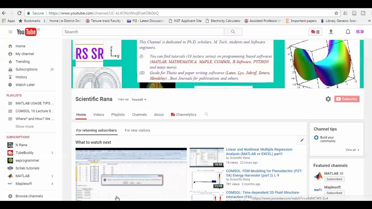Open channel settings gear icon

click(328, 99)
